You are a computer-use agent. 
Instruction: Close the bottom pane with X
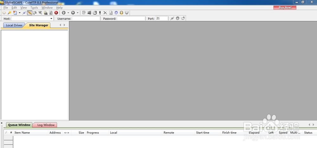click(2, 123)
